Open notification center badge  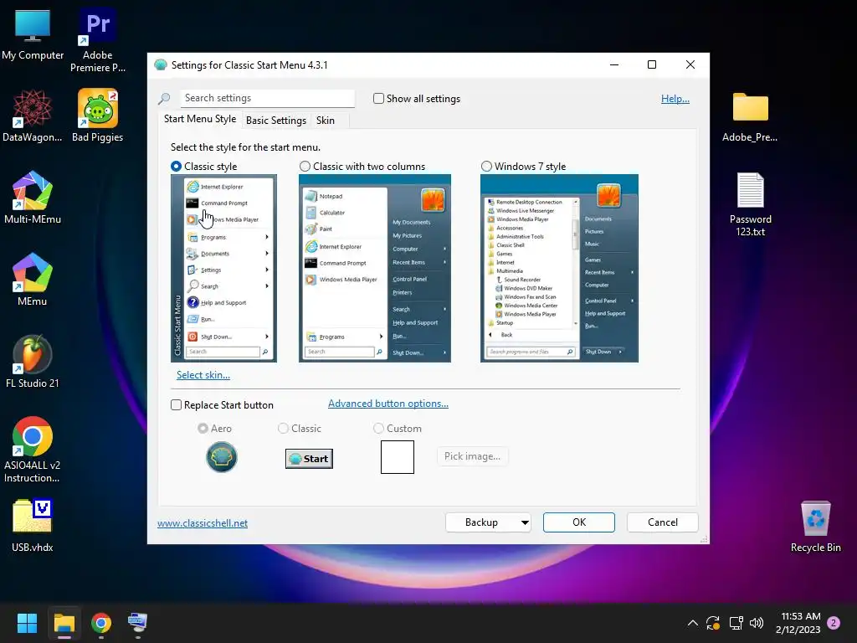pyautogui.click(x=834, y=623)
